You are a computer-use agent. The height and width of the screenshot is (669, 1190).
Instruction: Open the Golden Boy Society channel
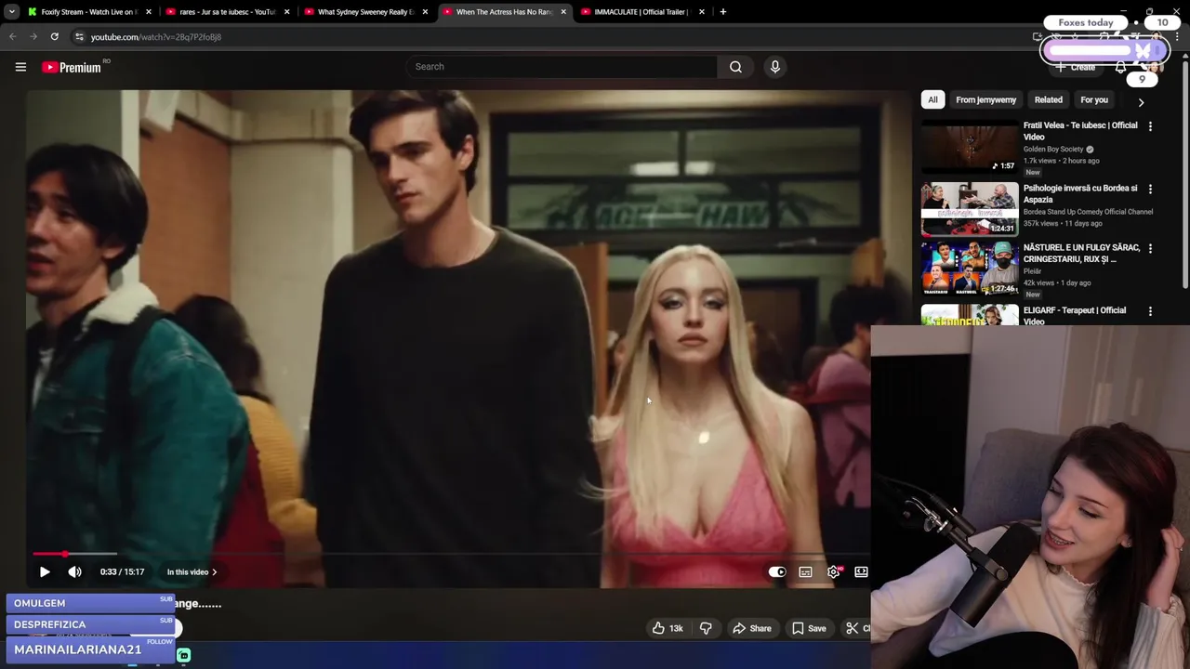(1053, 149)
